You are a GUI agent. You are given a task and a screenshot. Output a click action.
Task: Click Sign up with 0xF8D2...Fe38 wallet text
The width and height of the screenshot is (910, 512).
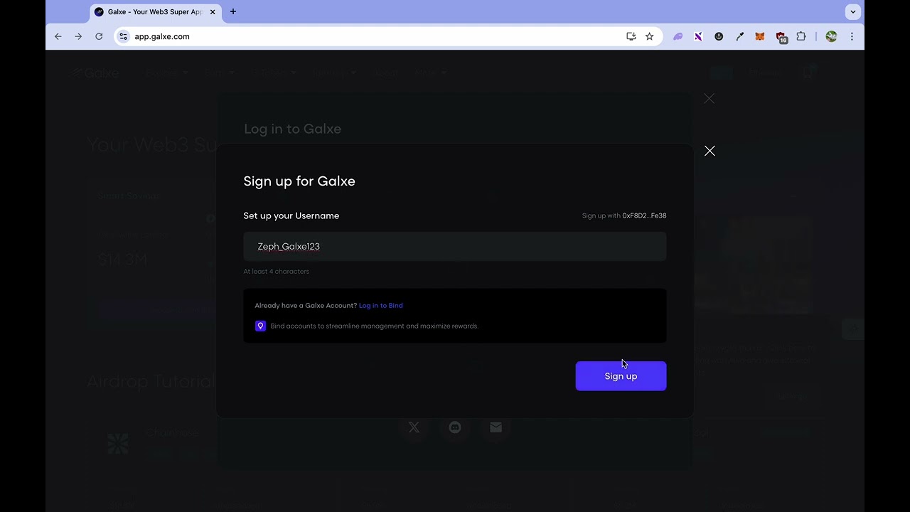(624, 215)
